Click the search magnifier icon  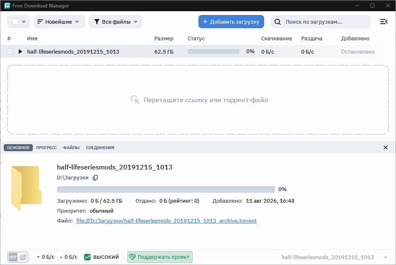tap(277, 22)
